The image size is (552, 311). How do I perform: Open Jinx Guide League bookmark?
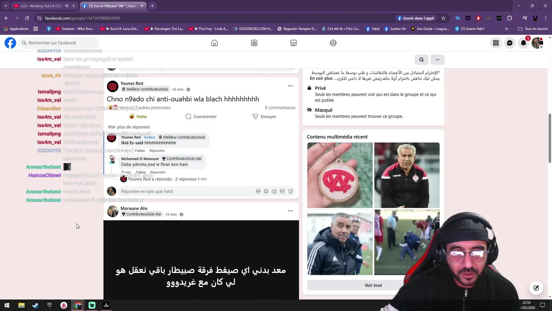click(x=430, y=29)
